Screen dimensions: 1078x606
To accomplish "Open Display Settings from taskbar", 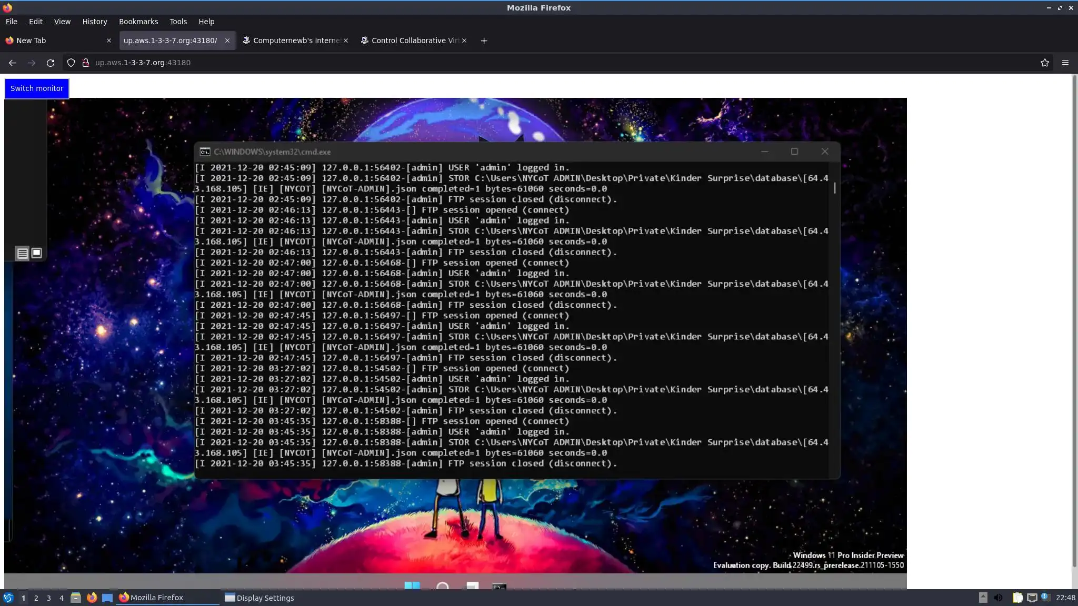I will [259, 598].
